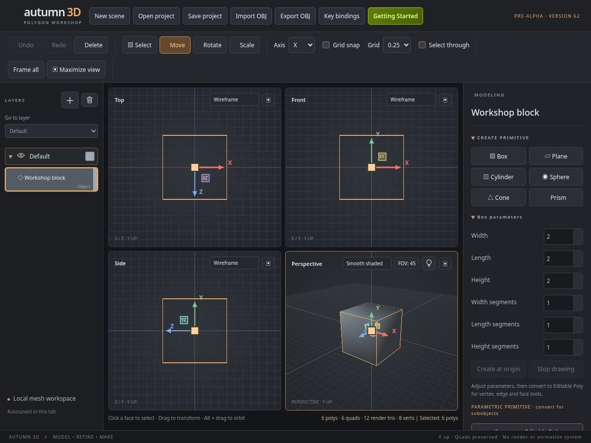The width and height of the screenshot is (591, 443).
Task: Switch to the Rotate tool
Action: pos(210,45)
